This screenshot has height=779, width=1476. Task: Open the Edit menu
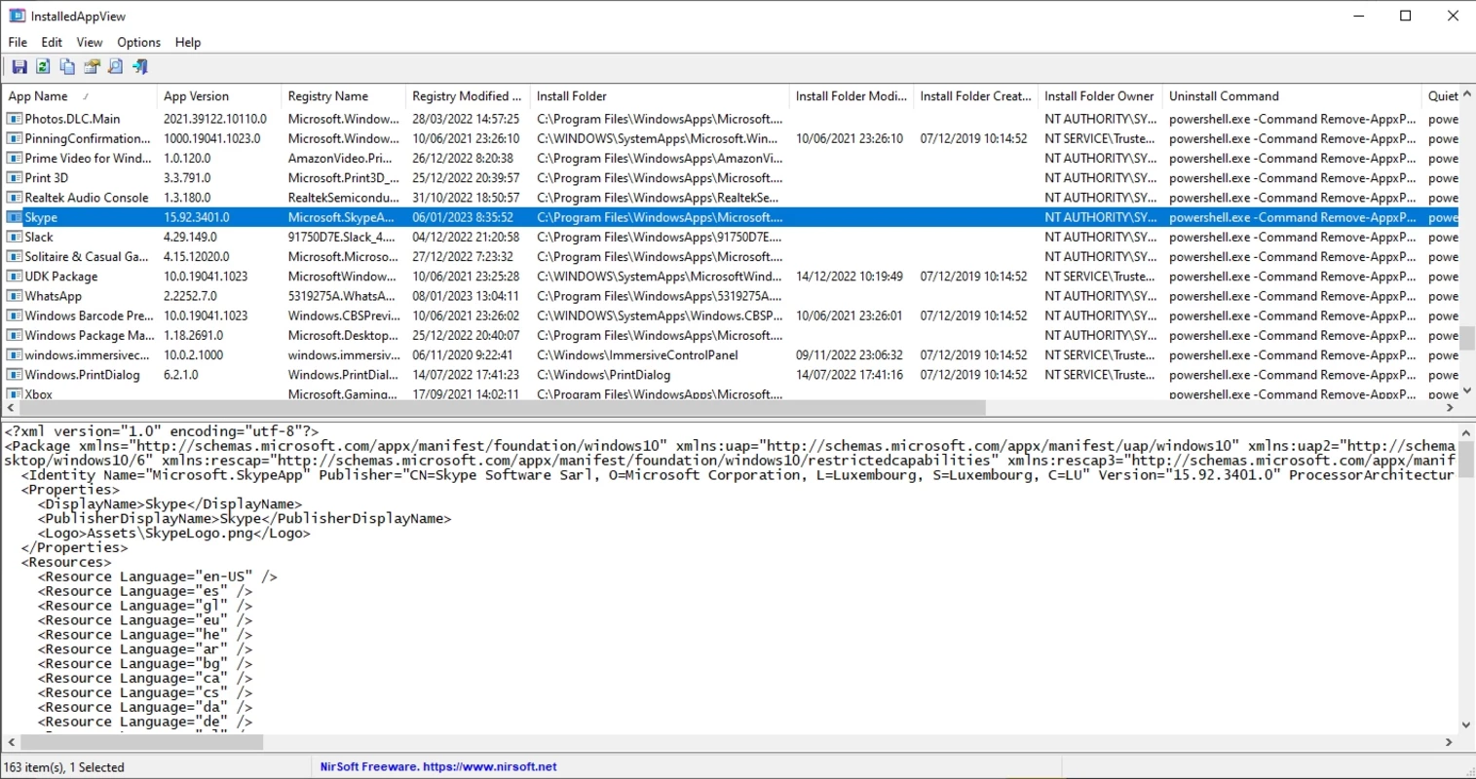pos(52,42)
